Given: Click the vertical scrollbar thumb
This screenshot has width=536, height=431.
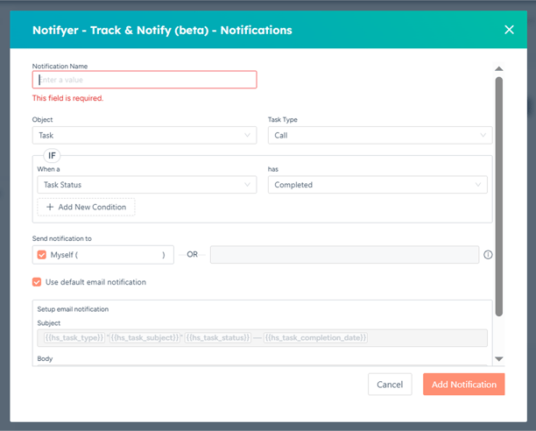Looking at the screenshot, I should (x=499, y=196).
